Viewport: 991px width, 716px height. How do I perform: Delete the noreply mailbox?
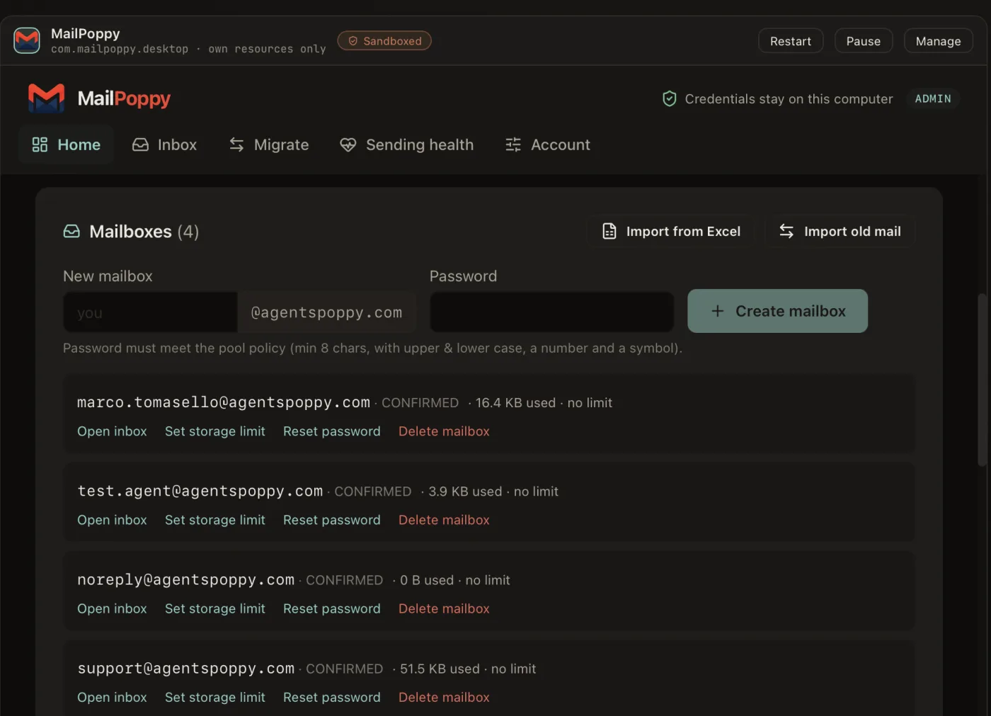[x=444, y=608]
